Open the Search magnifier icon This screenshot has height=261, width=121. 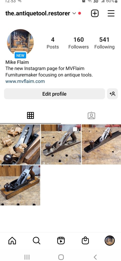(36, 241)
